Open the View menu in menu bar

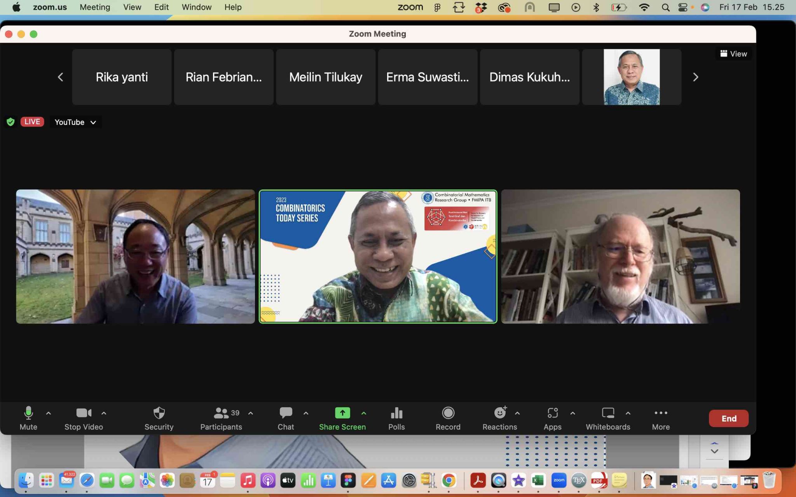coord(132,7)
